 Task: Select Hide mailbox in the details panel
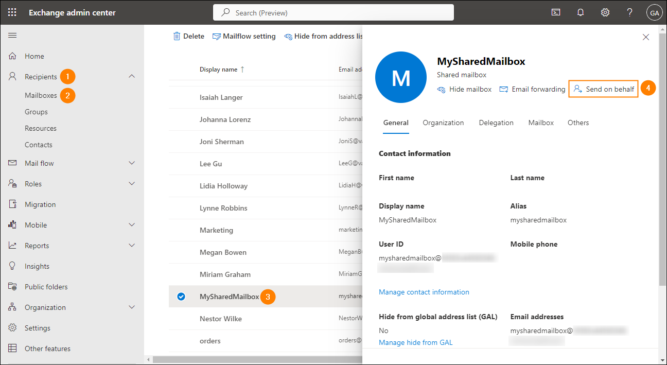(464, 89)
